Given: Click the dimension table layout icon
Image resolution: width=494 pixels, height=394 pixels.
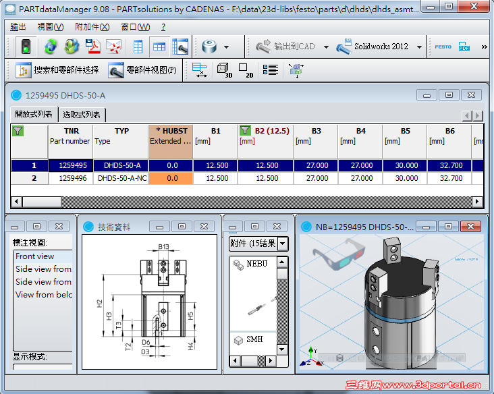Looking at the screenshot, I should 200,70.
